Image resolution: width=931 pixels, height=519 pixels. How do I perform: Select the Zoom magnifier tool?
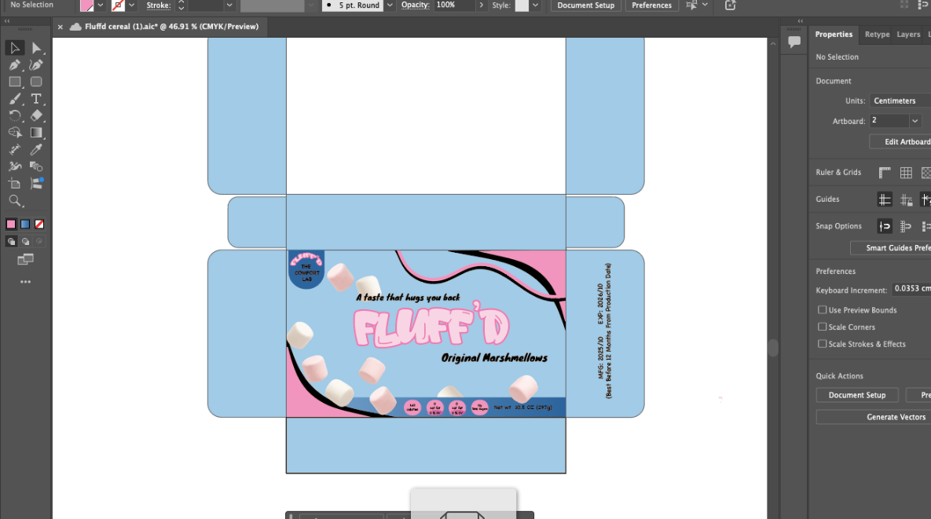coord(15,200)
